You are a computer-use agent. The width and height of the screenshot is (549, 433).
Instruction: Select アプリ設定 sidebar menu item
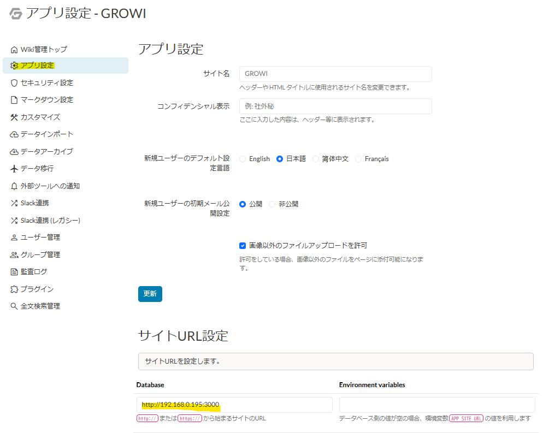(x=66, y=66)
